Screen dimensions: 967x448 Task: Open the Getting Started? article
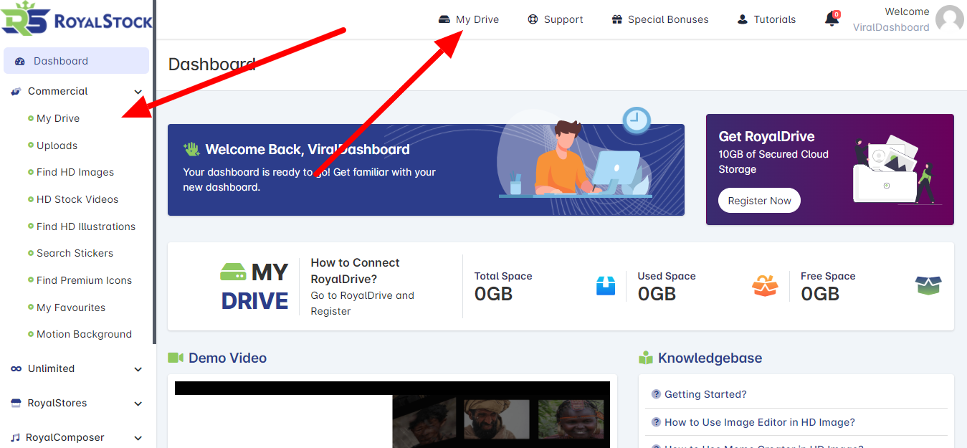705,394
